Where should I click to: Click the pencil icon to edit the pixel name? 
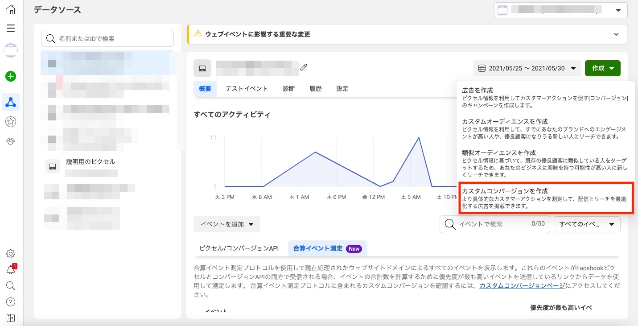click(304, 67)
